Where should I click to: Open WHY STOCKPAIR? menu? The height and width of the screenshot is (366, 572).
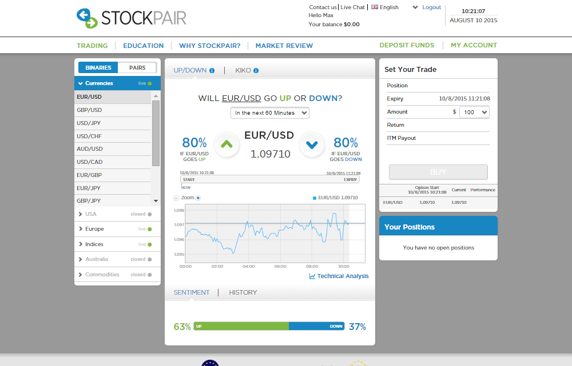tap(210, 46)
